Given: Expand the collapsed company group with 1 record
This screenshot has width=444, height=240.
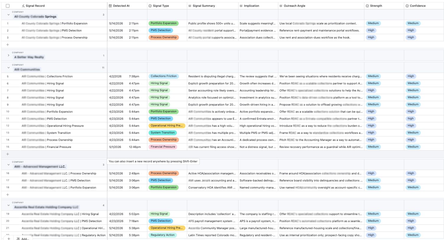Looking at the screenshot, I should [8, 55].
